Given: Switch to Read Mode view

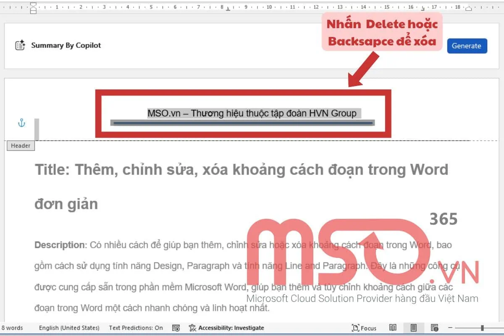Looking at the screenshot, I should point(393,328).
